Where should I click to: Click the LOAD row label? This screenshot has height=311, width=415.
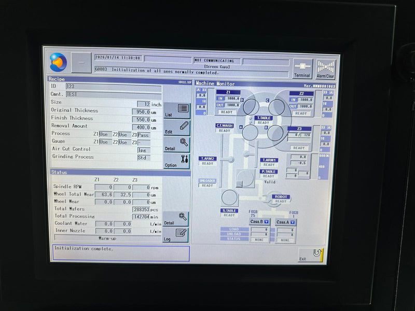(x=234, y=229)
